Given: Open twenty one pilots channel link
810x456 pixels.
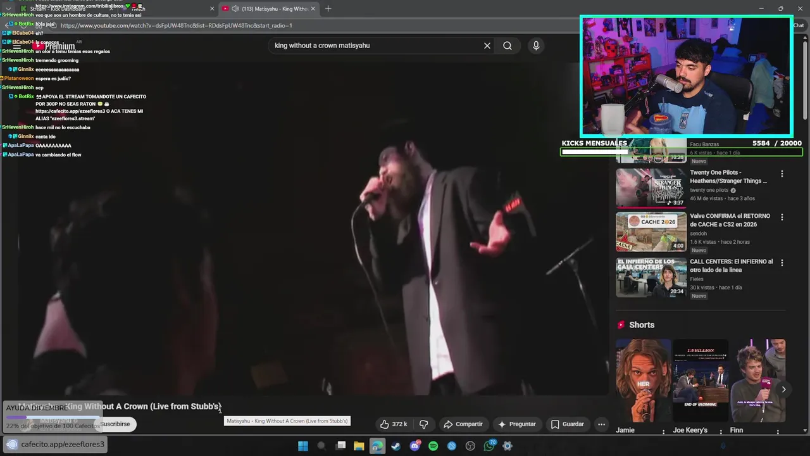Looking at the screenshot, I should 709,190.
